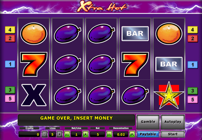Select the blue line 1 marker on left
Viewport: 202px width, 140px height.
[10, 64]
